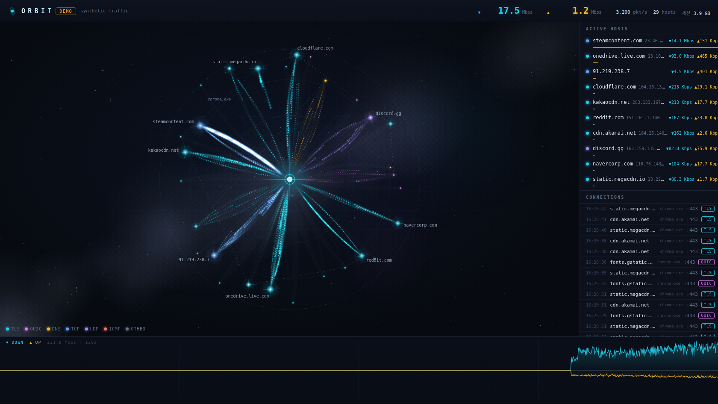Click the Orbit logo icon
Viewport: 718px width, 404px height.
click(x=12, y=11)
